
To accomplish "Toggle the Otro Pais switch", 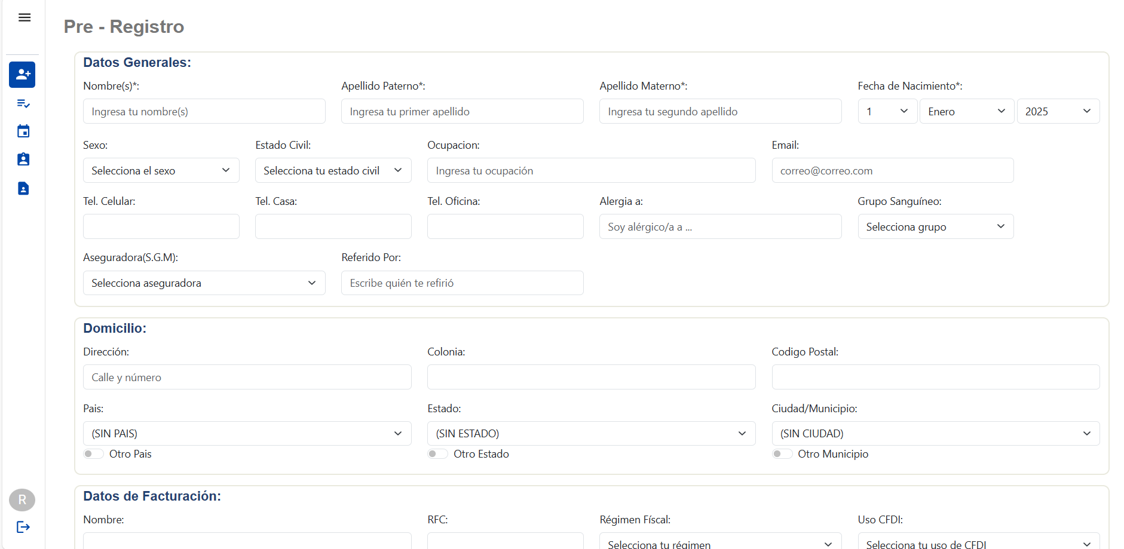I will (x=93, y=454).
